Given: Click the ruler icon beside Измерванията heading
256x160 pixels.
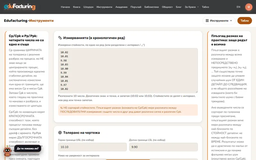Looking at the screenshot, I should pos(60,38).
